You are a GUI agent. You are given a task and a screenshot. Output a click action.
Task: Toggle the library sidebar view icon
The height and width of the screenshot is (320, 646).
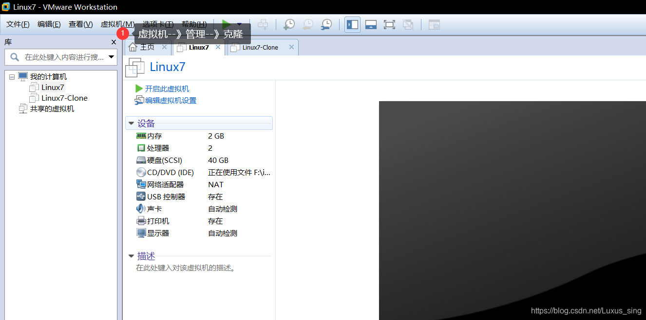(353, 24)
